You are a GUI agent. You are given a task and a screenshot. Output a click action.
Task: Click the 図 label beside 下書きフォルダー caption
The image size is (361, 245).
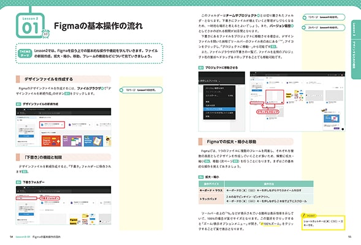click(18, 182)
